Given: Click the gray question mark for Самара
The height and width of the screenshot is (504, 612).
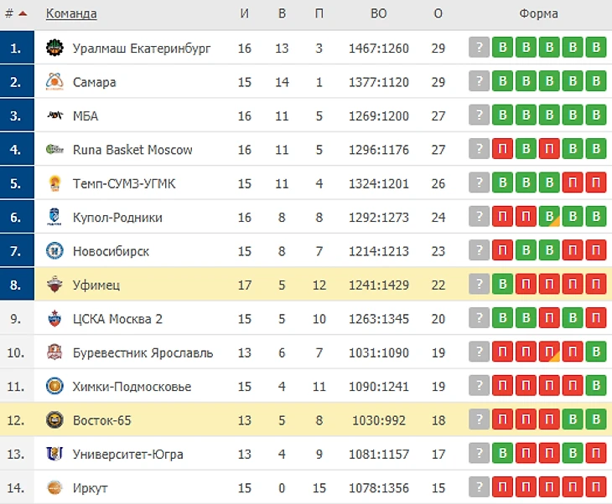Looking at the screenshot, I should coord(479,82).
